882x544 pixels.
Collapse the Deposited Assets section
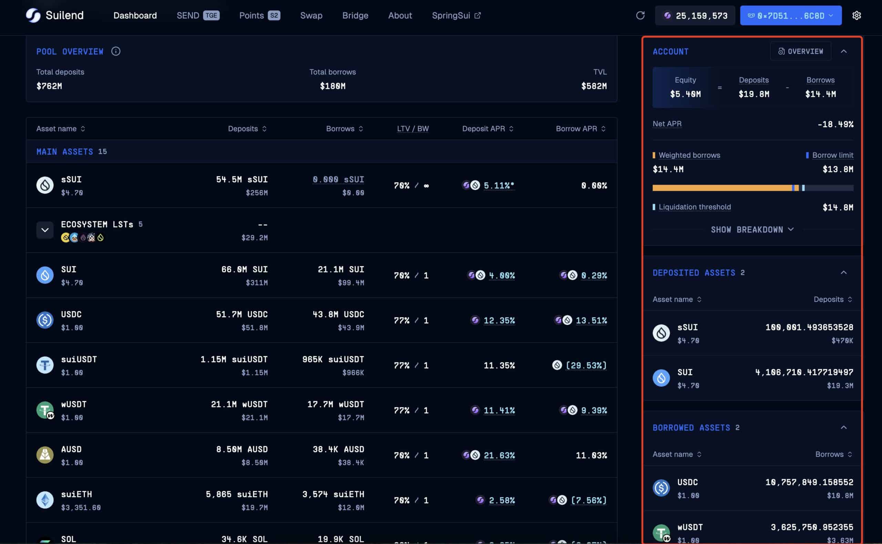(x=844, y=272)
